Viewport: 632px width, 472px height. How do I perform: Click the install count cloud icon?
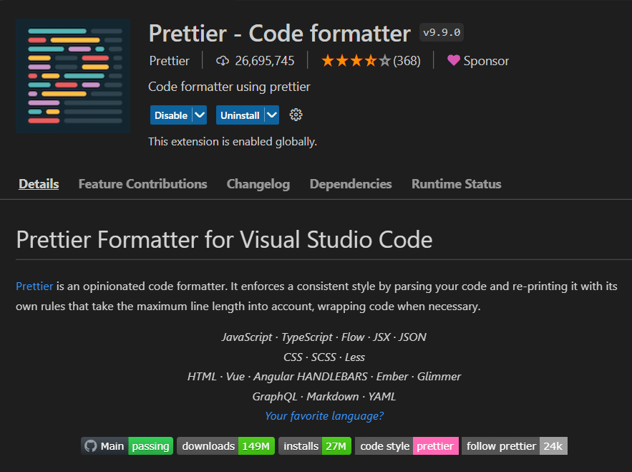click(x=222, y=61)
